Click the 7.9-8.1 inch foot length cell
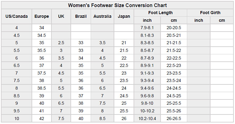This screenshot has height=124, width=235. click(x=147, y=28)
